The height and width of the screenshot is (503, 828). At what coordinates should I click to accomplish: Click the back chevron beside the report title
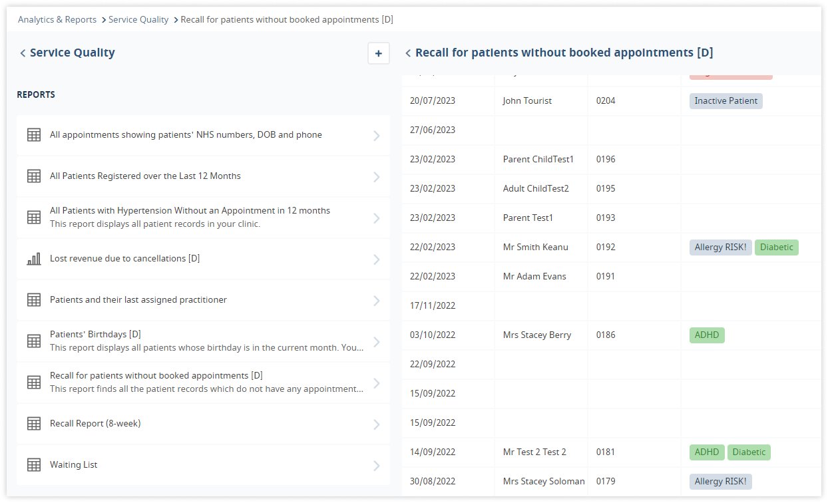click(407, 53)
